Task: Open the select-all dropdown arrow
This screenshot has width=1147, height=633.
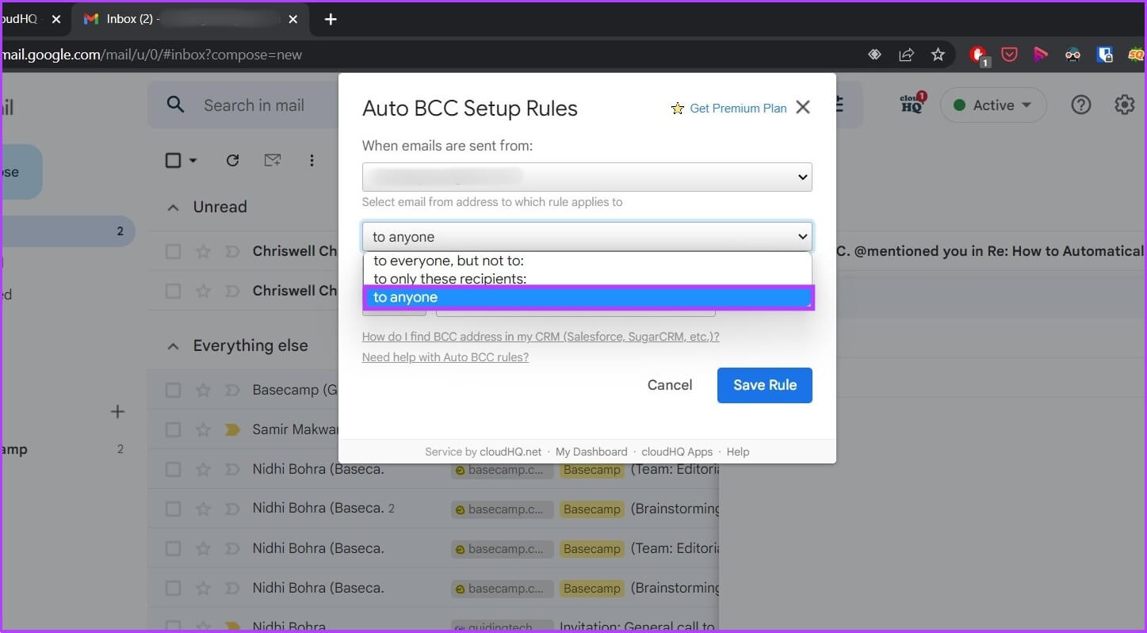Action: (x=193, y=161)
